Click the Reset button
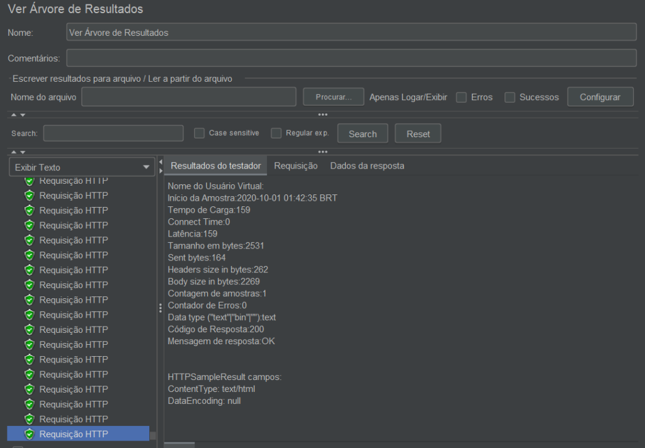Viewport: 645px width, 448px height. [x=418, y=134]
